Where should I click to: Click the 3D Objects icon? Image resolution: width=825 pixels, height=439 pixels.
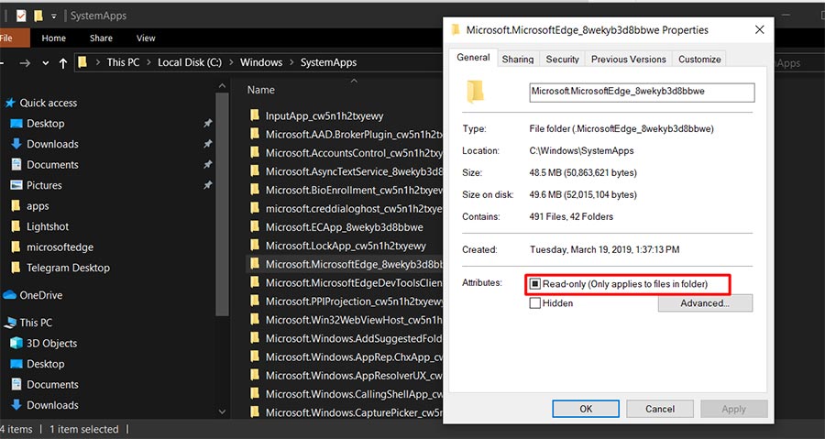coord(16,344)
